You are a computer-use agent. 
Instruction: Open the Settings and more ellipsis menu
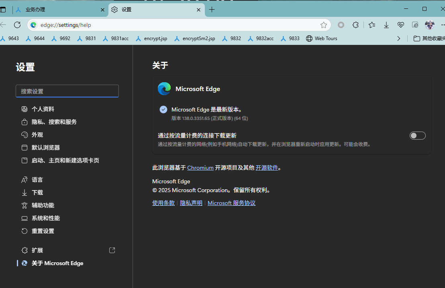[443, 25]
